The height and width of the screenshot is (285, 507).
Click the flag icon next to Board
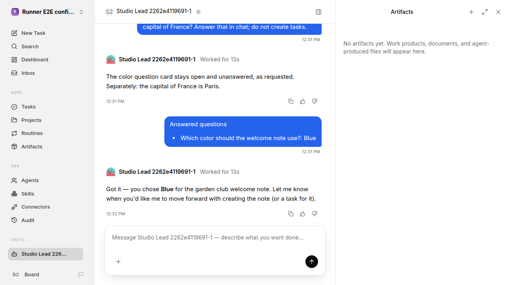[x=81, y=274]
